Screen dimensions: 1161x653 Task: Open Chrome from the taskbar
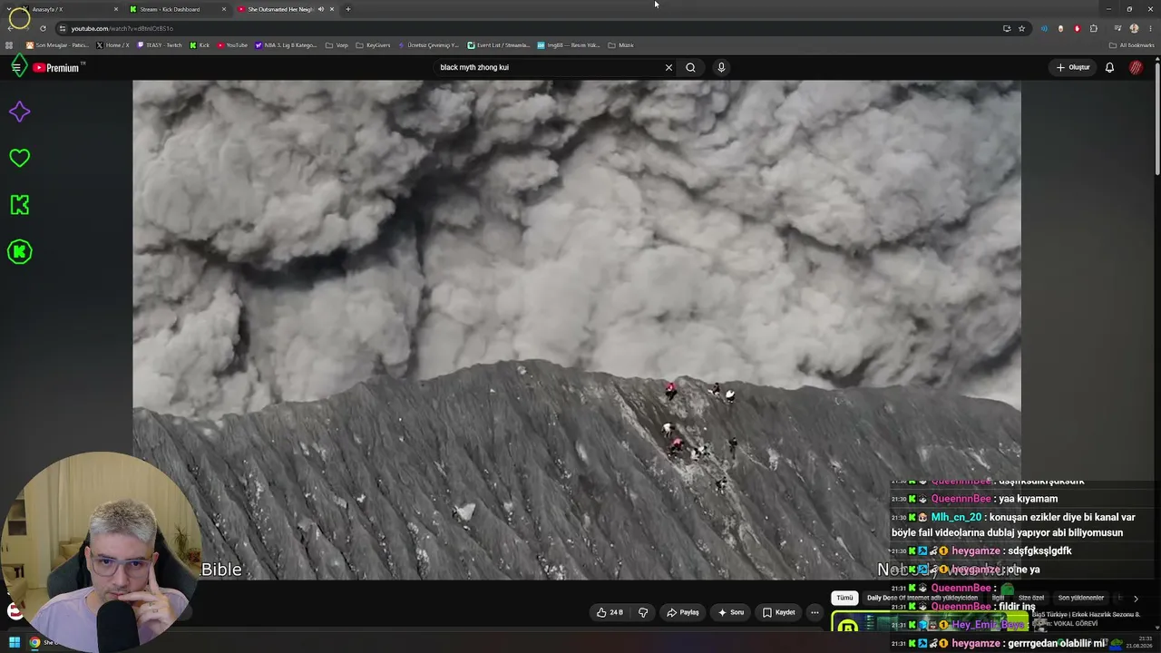click(34, 643)
